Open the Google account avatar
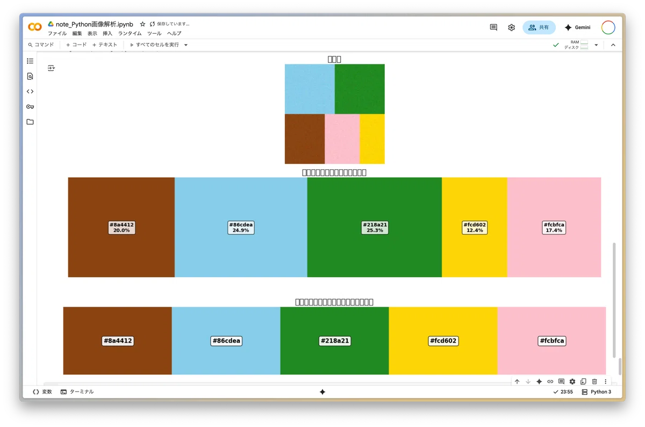 click(608, 27)
